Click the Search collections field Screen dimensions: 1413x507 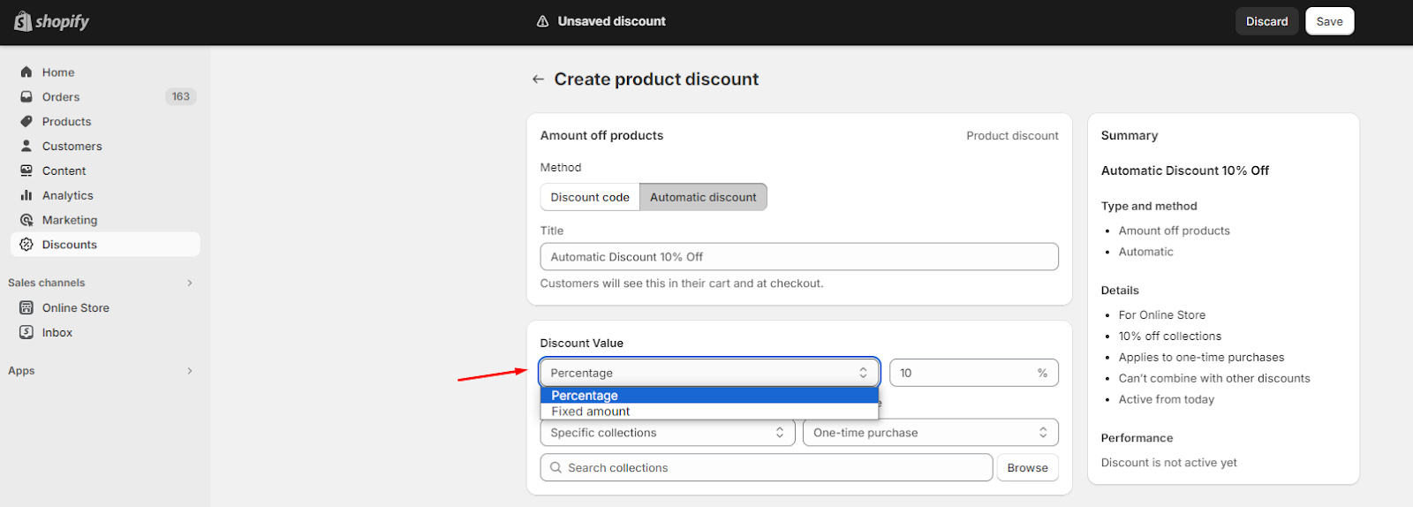coord(767,468)
